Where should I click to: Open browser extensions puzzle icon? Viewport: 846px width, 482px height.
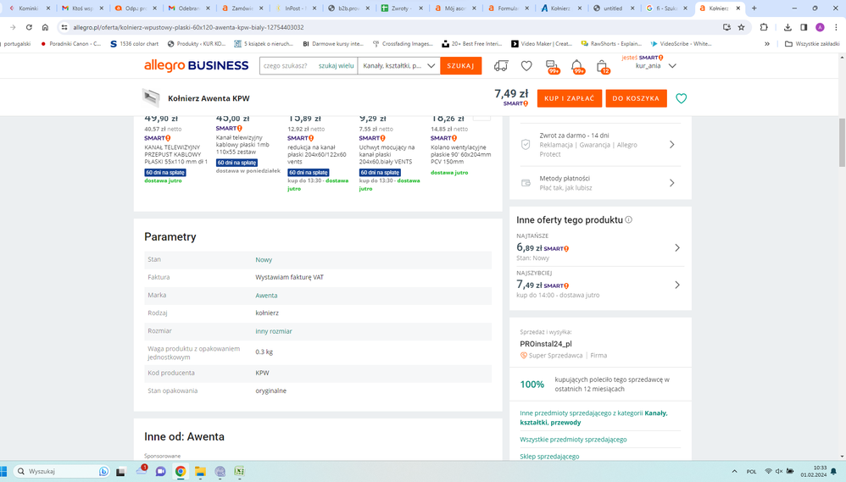[764, 27]
